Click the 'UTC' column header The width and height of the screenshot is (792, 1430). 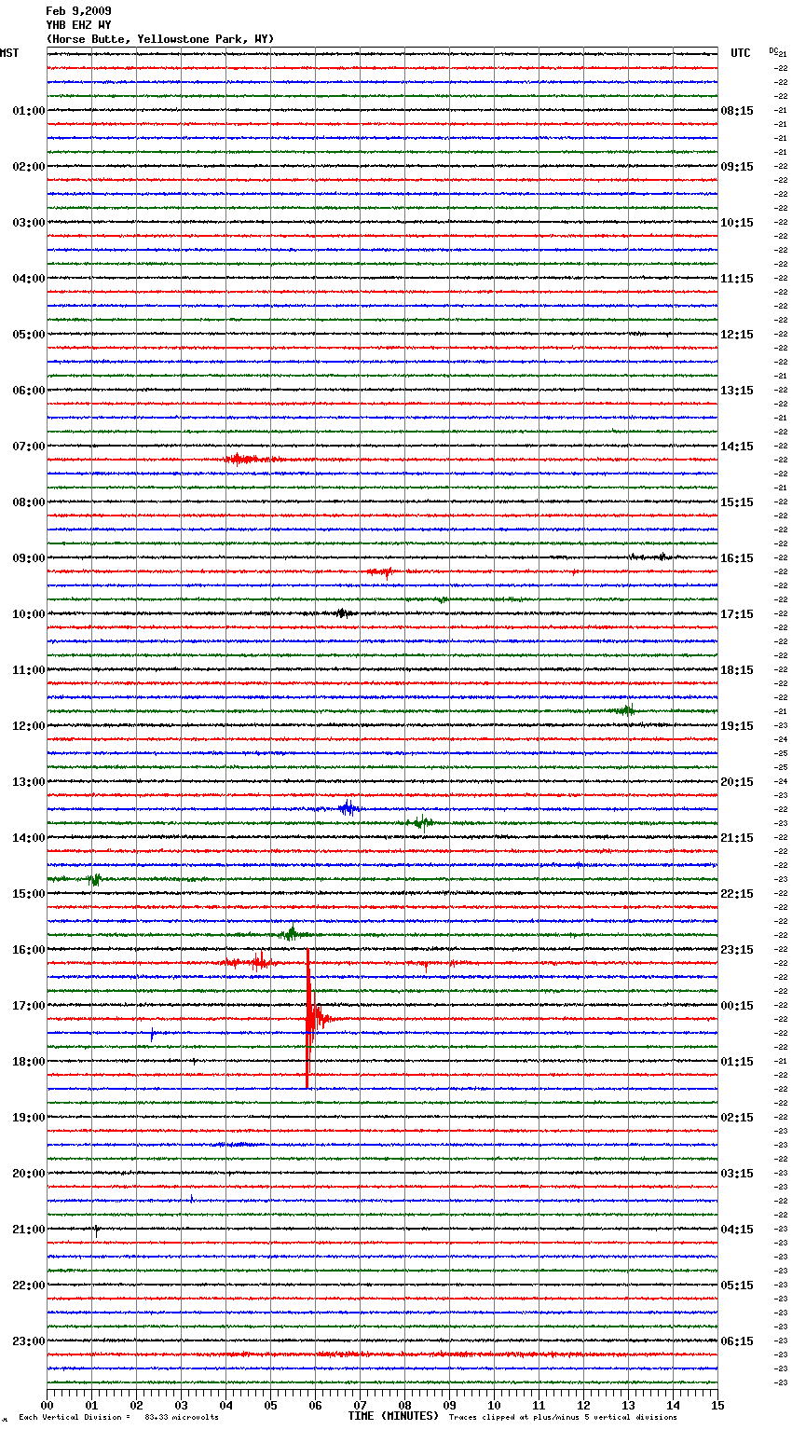click(x=741, y=53)
